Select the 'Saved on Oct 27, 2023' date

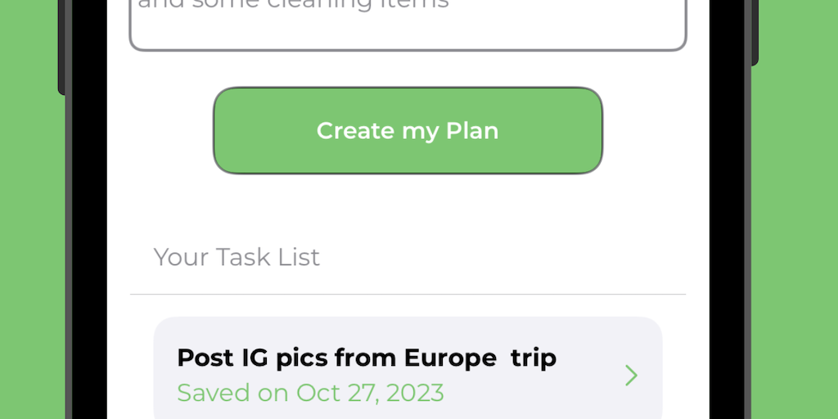(310, 393)
